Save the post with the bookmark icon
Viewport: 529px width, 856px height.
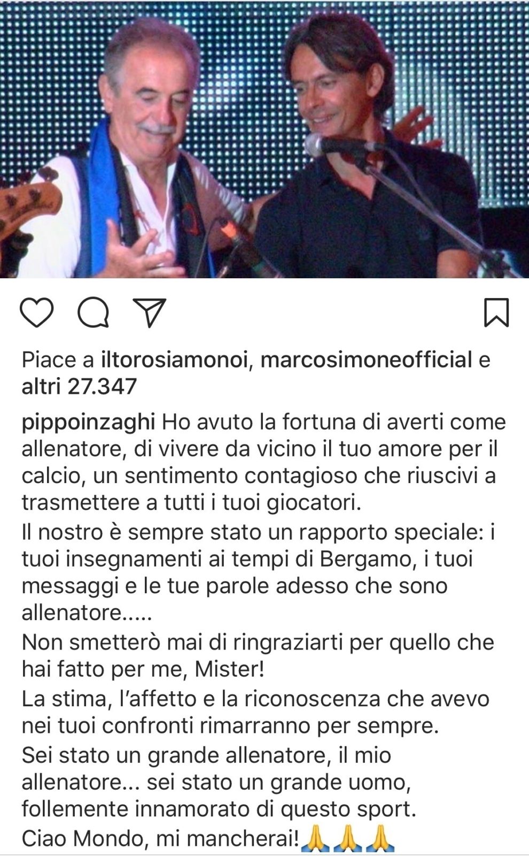coord(496,313)
